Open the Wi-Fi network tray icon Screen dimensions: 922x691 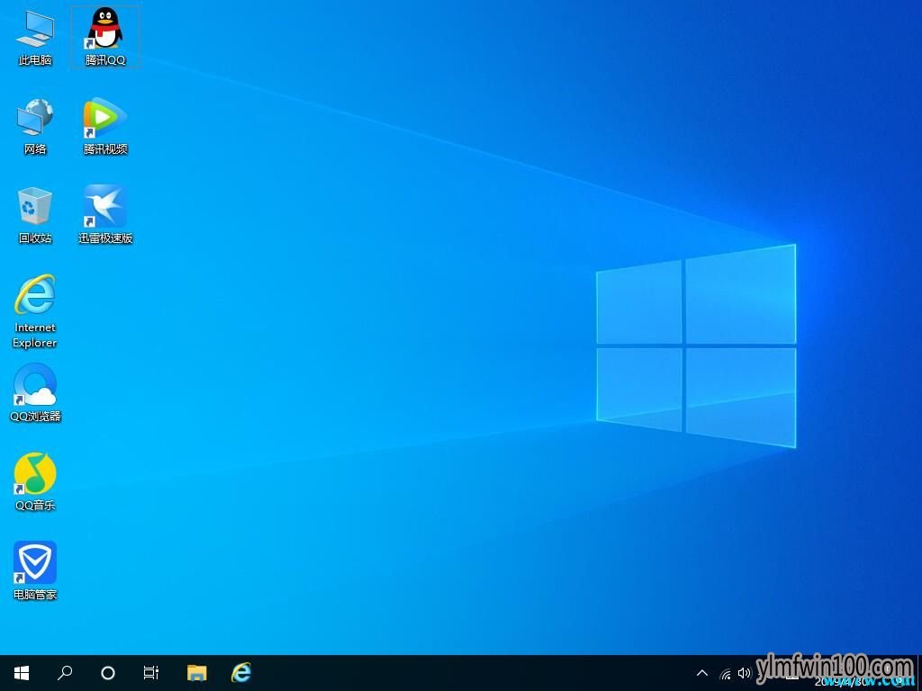[x=726, y=673]
